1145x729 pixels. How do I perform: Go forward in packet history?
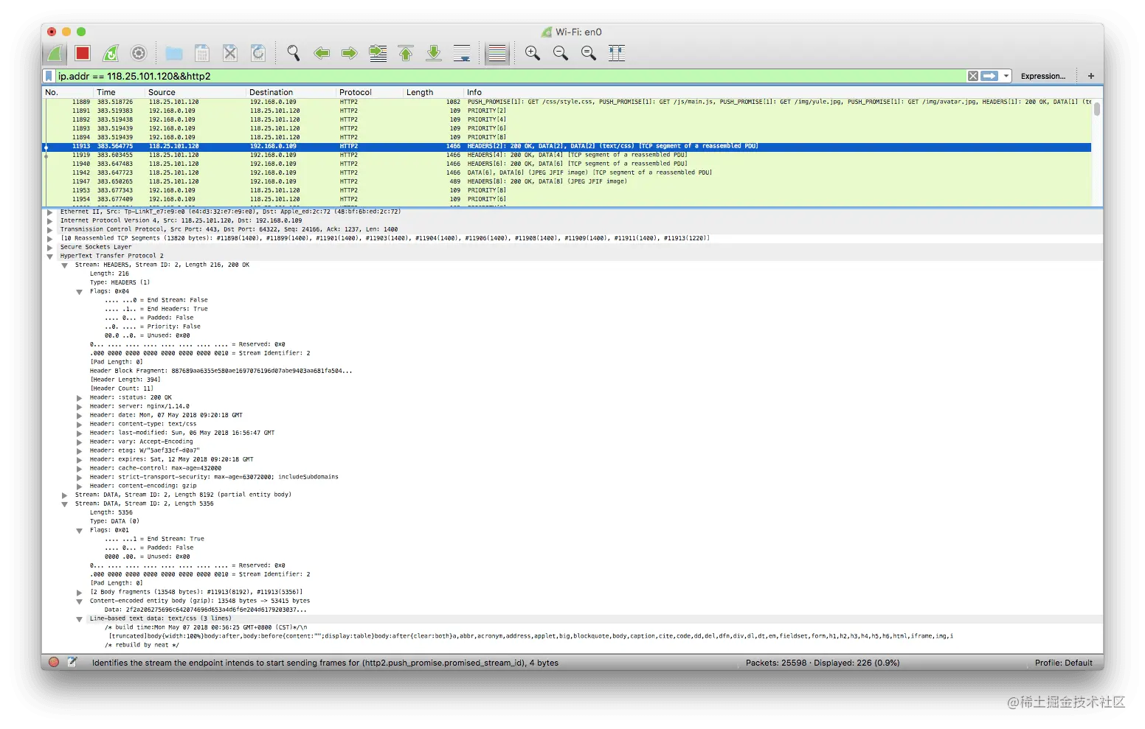tap(350, 53)
